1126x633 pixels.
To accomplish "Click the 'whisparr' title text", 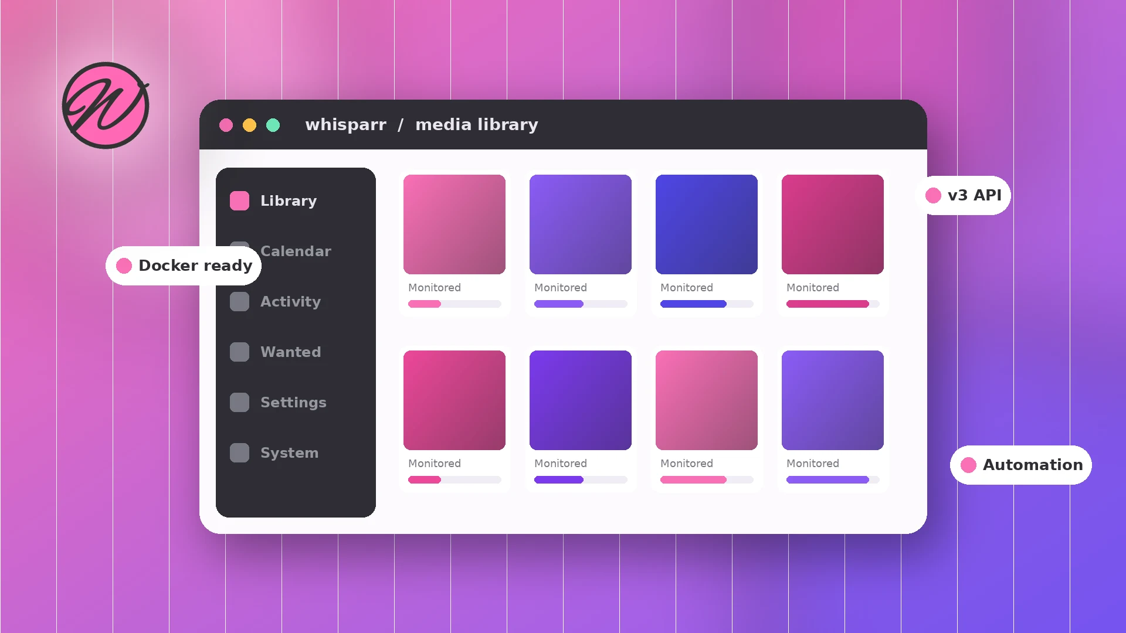I will tap(346, 125).
